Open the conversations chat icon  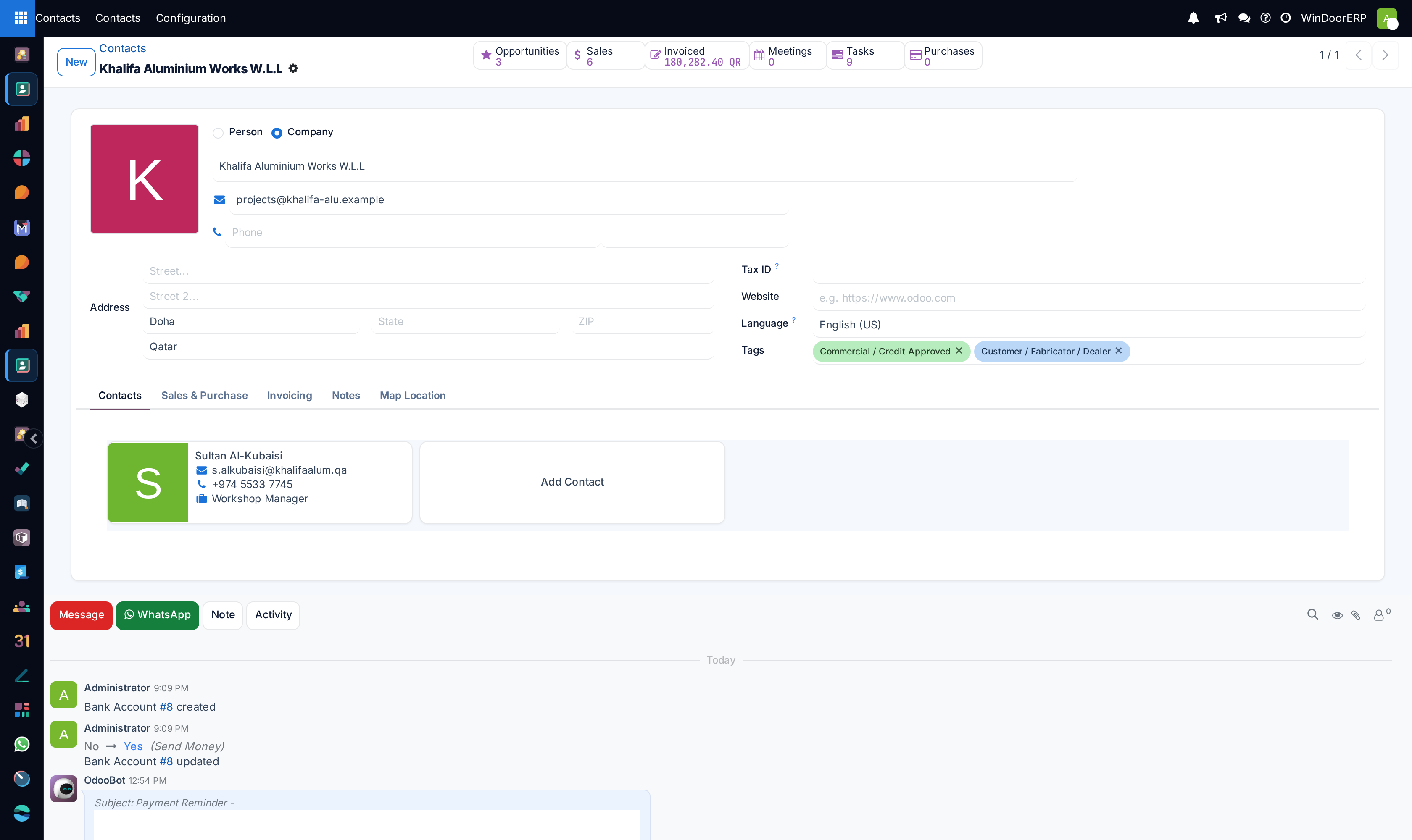pos(1244,18)
